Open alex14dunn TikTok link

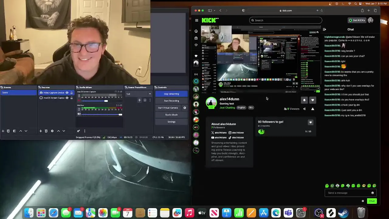(236, 137)
